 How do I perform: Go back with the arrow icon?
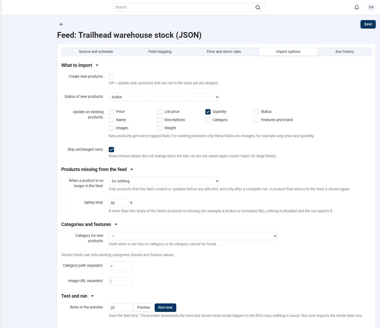[x=61, y=24]
